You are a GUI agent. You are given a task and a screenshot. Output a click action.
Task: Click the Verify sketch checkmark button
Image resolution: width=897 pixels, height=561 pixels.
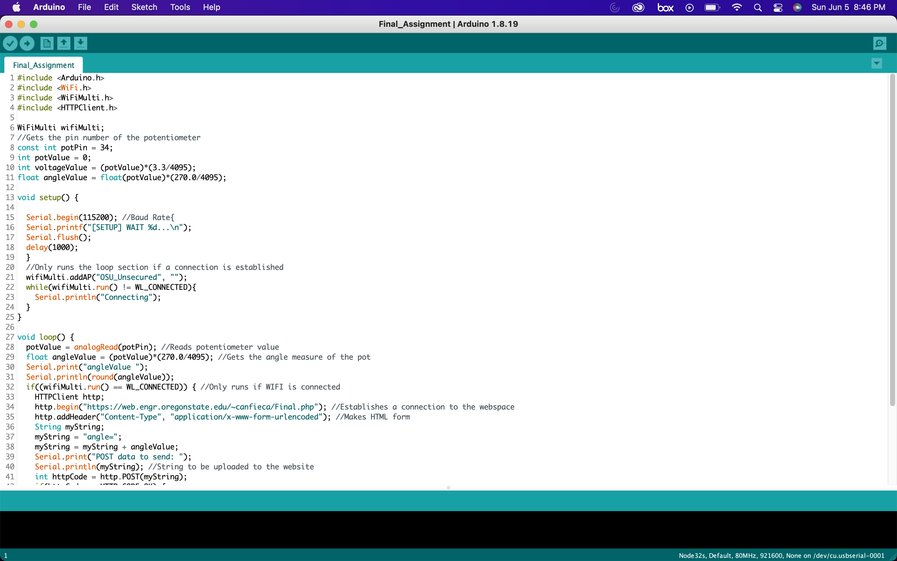pos(10,43)
